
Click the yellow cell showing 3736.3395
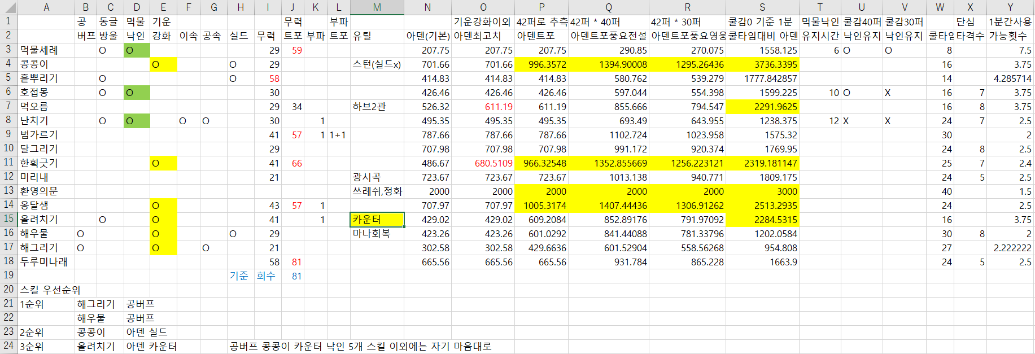point(762,64)
